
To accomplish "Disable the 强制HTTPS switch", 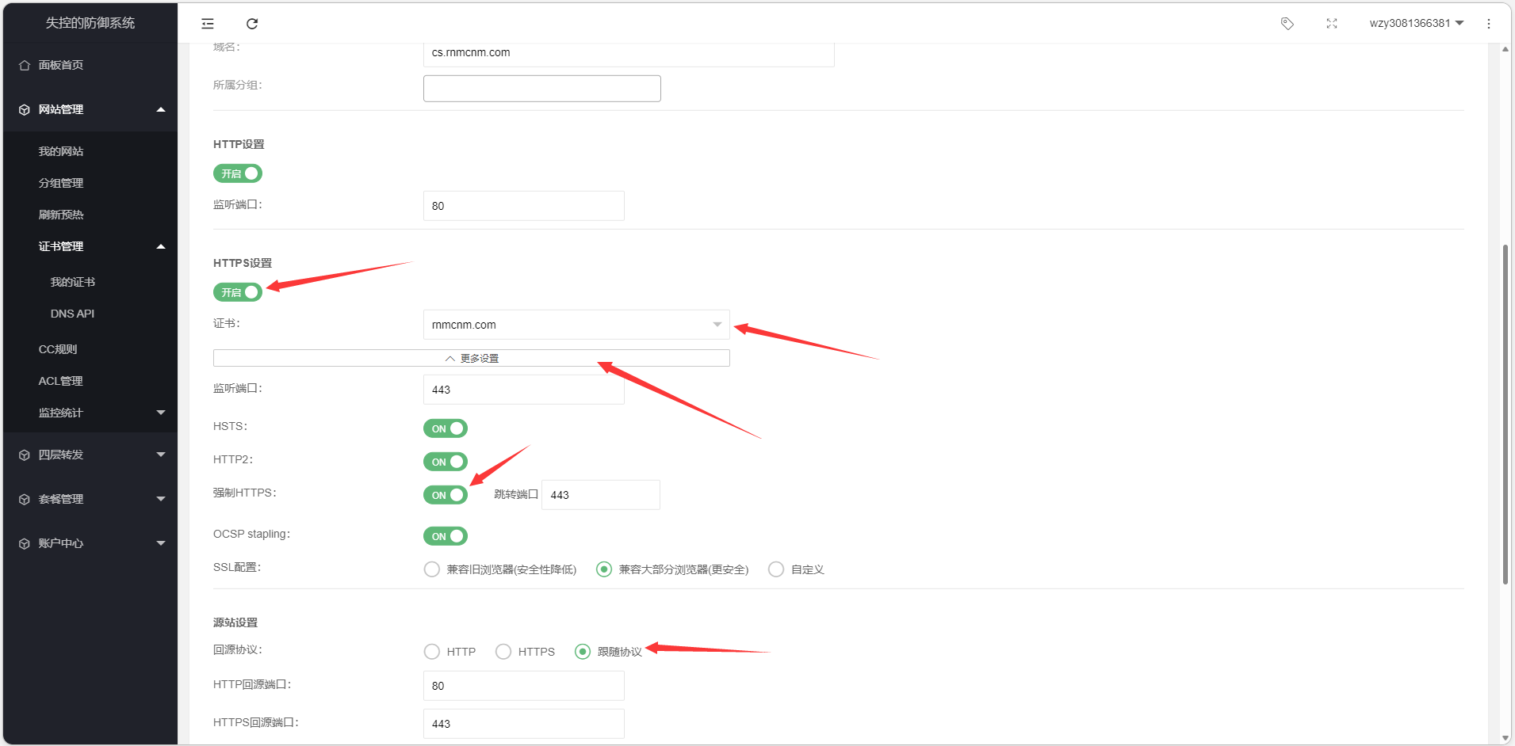I will [445, 494].
